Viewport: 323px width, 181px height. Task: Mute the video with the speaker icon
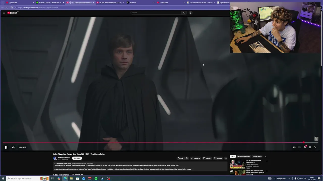pos(13,147)
